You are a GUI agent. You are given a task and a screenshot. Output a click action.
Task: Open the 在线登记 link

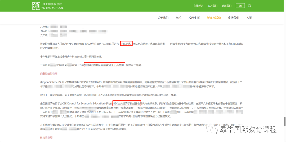coord(198,6)
